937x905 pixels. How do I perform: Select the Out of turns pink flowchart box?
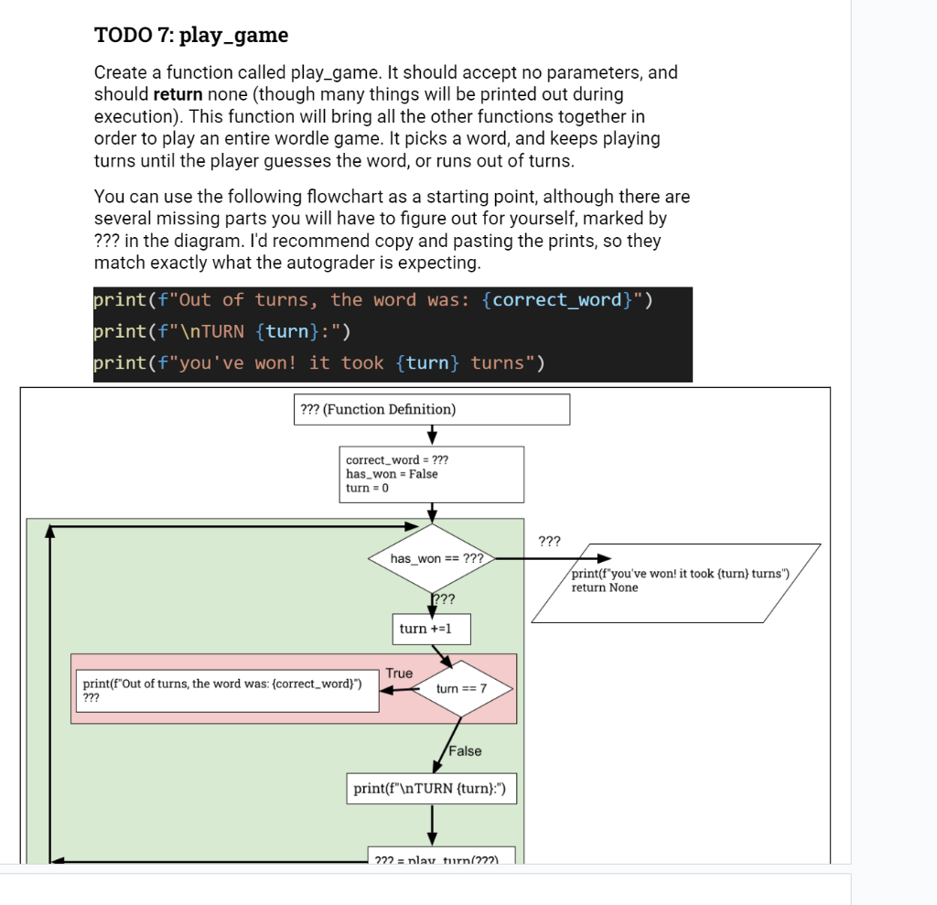[226, 689]
